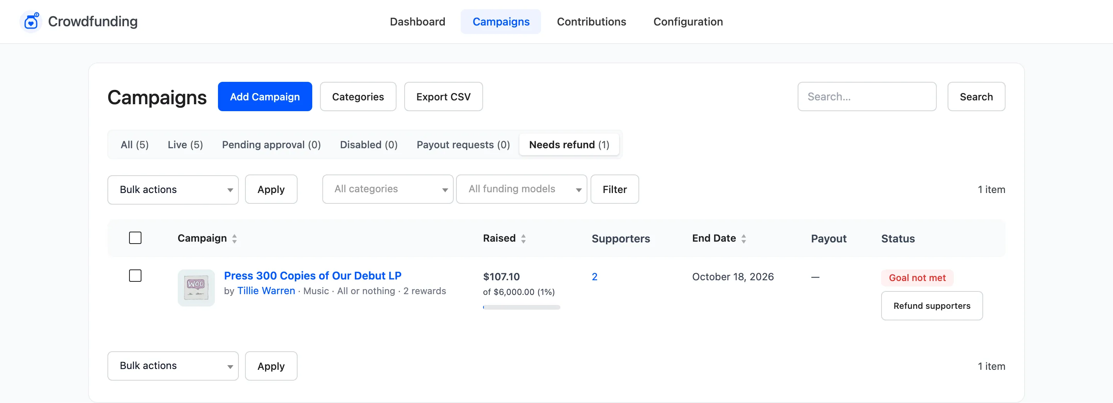Click the Supporters column header
Viewport: 1113px width, 403px height.
point(620,239)
